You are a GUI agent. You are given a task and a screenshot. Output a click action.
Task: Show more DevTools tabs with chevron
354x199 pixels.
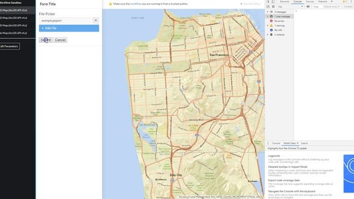332,2
